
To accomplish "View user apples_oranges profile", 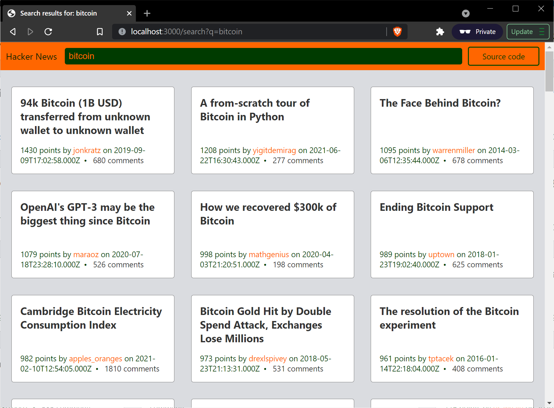I will tap(95, 358).
